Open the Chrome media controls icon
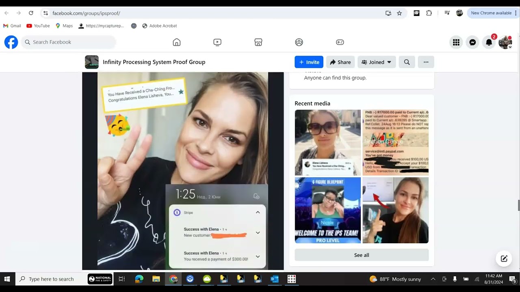 447,13
